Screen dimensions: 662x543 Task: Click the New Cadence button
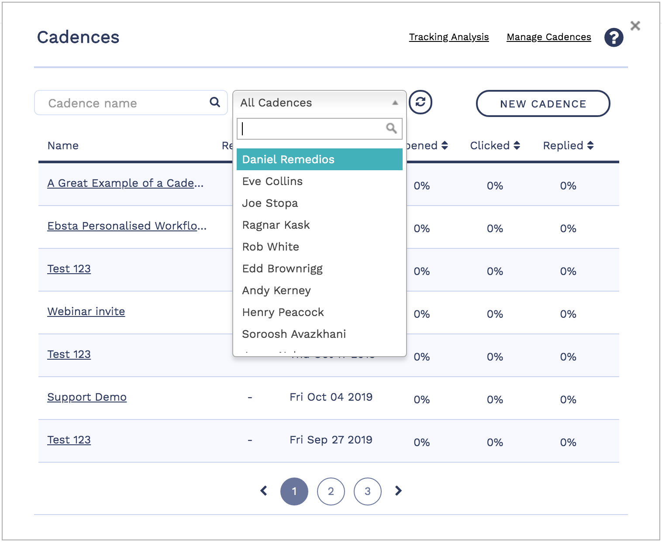543,104
